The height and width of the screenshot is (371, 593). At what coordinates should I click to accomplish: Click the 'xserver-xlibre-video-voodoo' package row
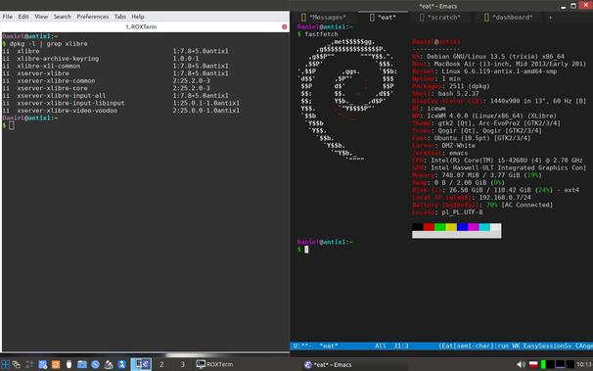121,111
